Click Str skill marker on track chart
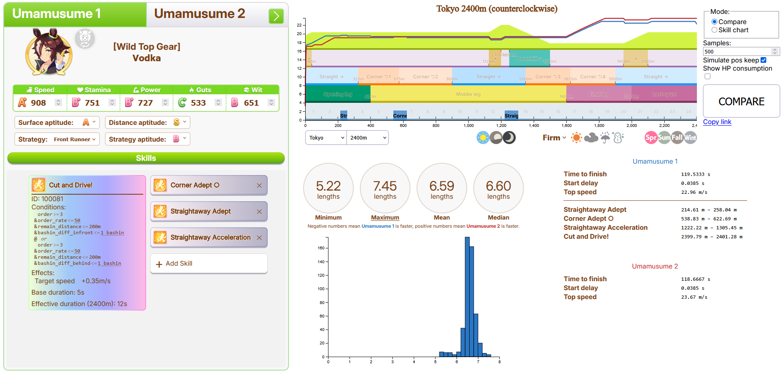The height and width of the screenshot is (373, 783). (x=344, y=115)
